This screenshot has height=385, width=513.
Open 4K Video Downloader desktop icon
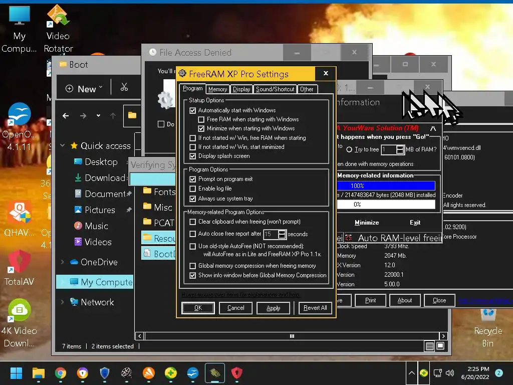coord(19,323)
